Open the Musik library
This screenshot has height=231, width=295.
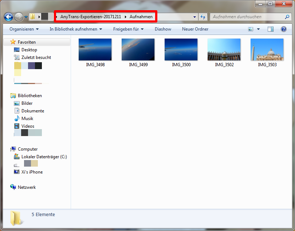(27, 119)
